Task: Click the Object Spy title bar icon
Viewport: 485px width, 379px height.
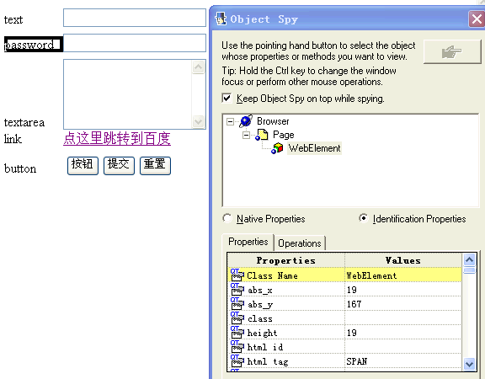Action: [x=221, y=19]
